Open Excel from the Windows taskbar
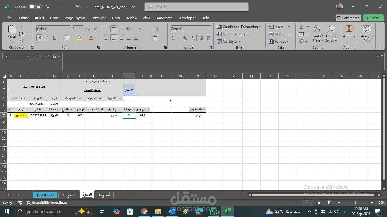This screenshot has height=217, width=387. tap(227, 211)
